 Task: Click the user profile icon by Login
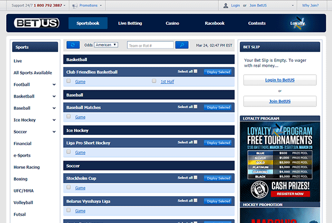click(x=226, y=6)
